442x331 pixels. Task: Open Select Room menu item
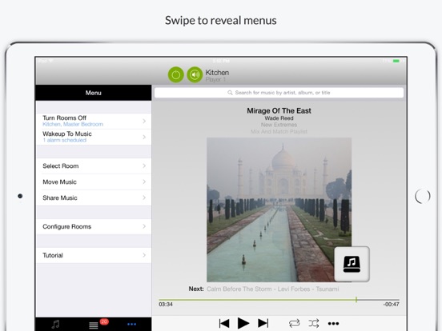[94, 166]
